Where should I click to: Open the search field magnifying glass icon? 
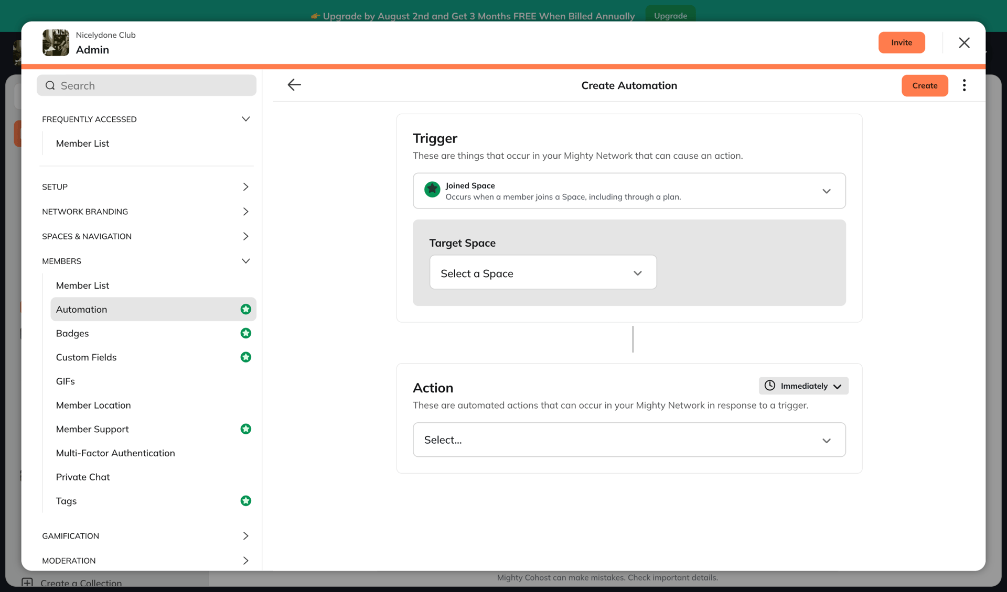point(50,85)
